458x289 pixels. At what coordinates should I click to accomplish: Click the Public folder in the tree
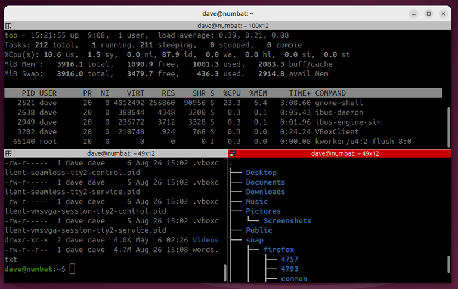259,230
